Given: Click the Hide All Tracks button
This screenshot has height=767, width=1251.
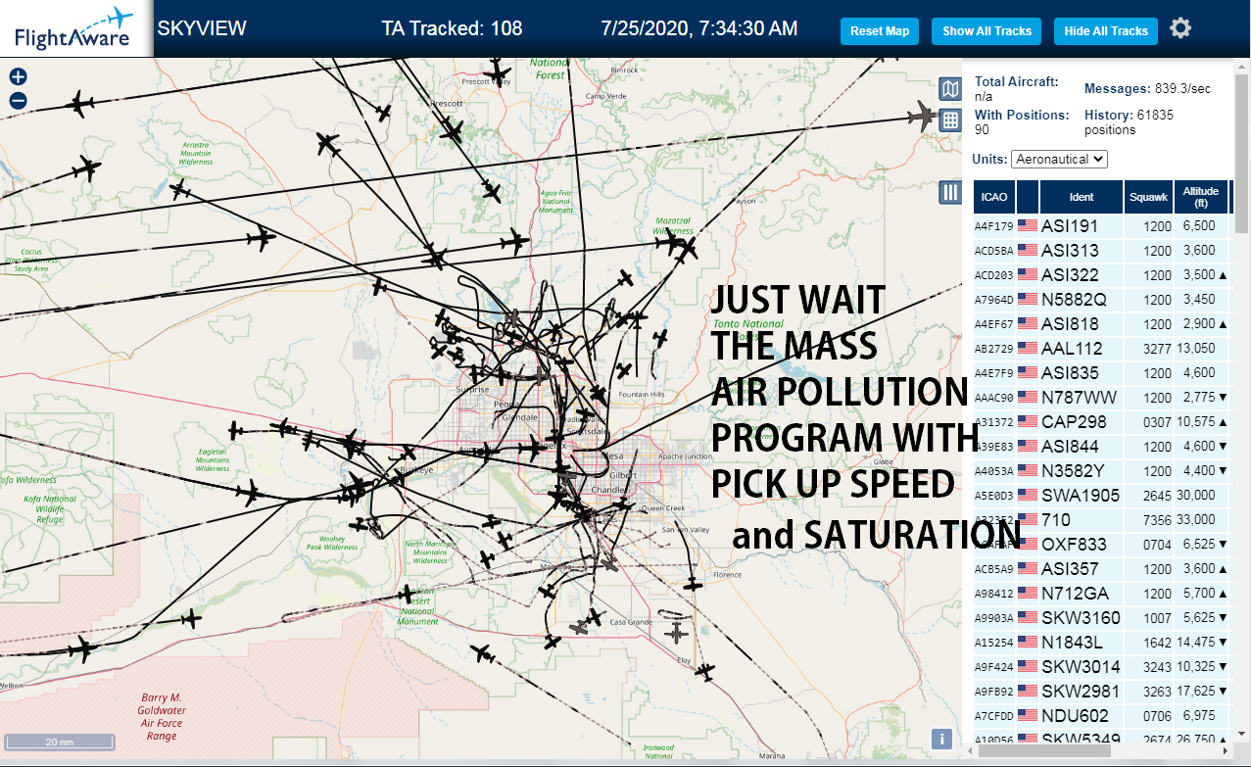Looking at the screenshot, I should [1106, 31].
